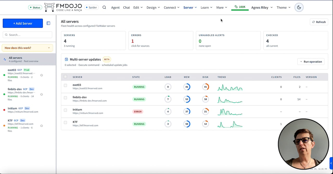Click the ERROR state badge for Initium

[138, 112]
